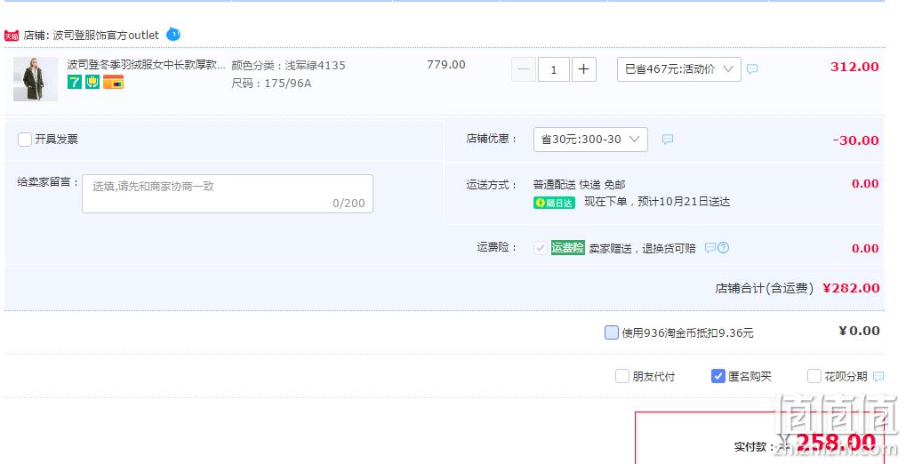The height and width of the screenshot is (464, 906).
Task: Toggle the 运费险 shipping insurance checkbox
Action: 541,248
